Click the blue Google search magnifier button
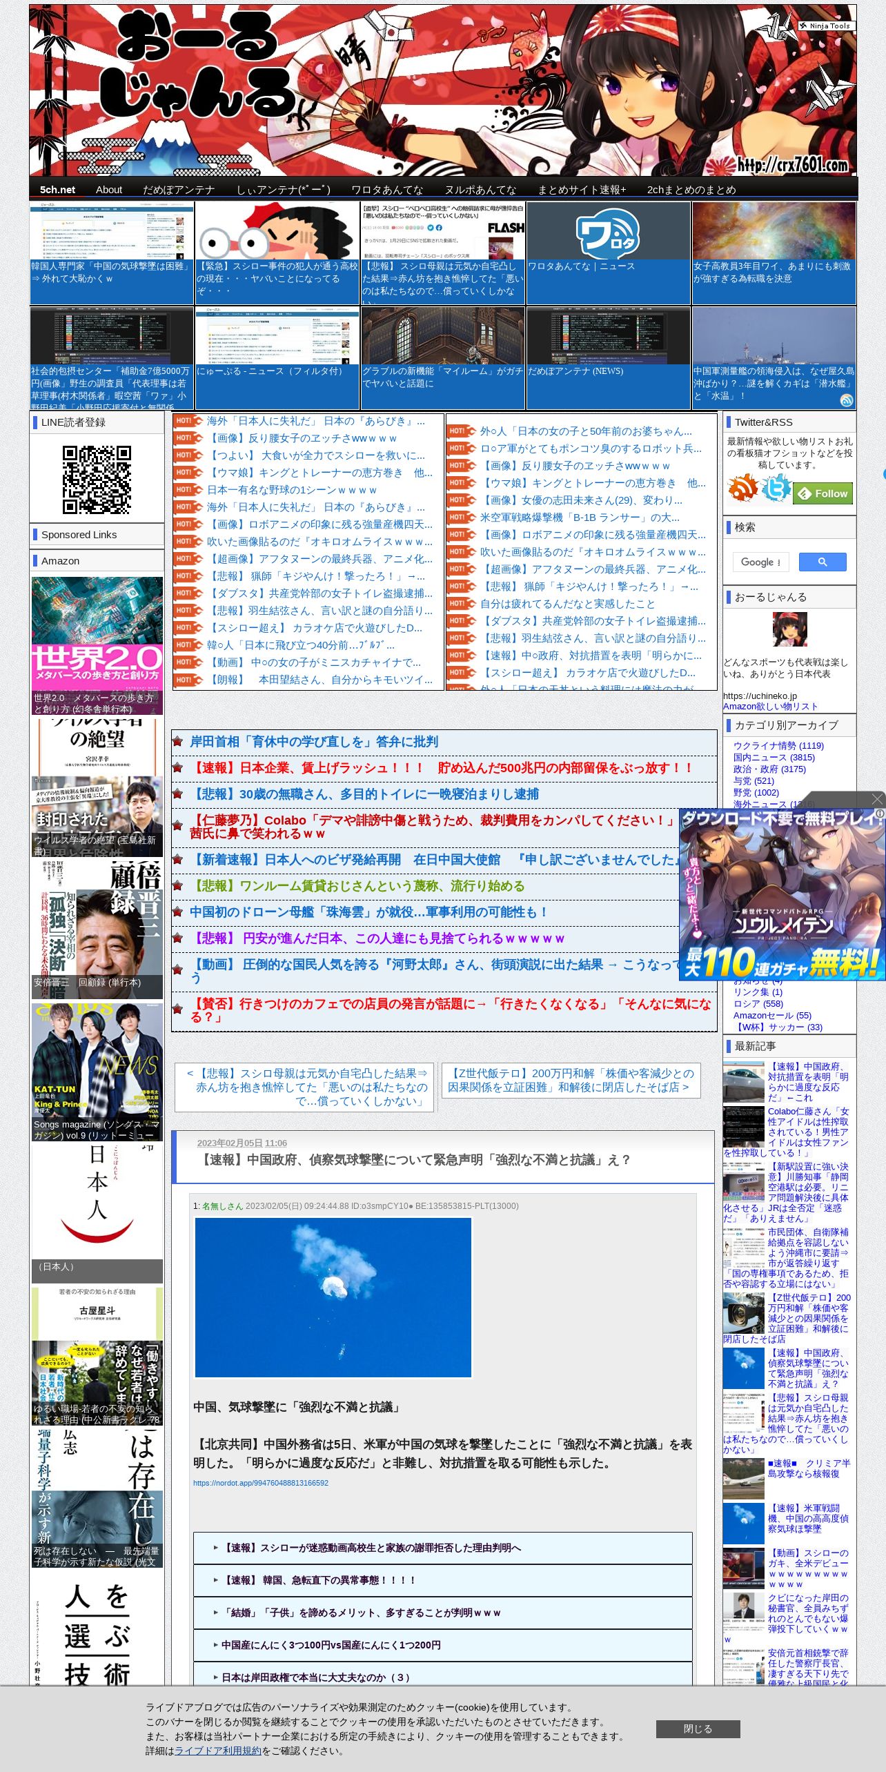 pyautogui.click(x=823, y=562)
